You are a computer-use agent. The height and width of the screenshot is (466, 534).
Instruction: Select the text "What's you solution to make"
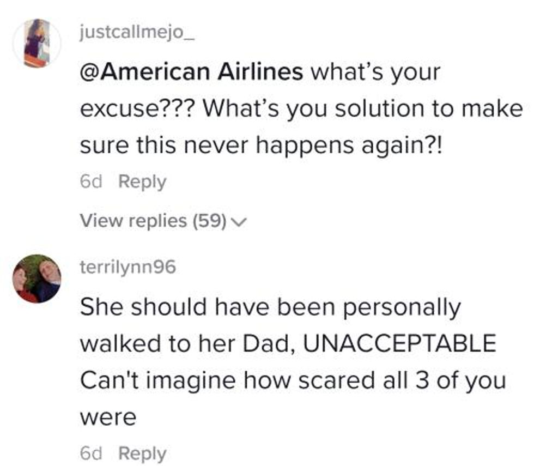pyautogui.click(x=362, y=108)
